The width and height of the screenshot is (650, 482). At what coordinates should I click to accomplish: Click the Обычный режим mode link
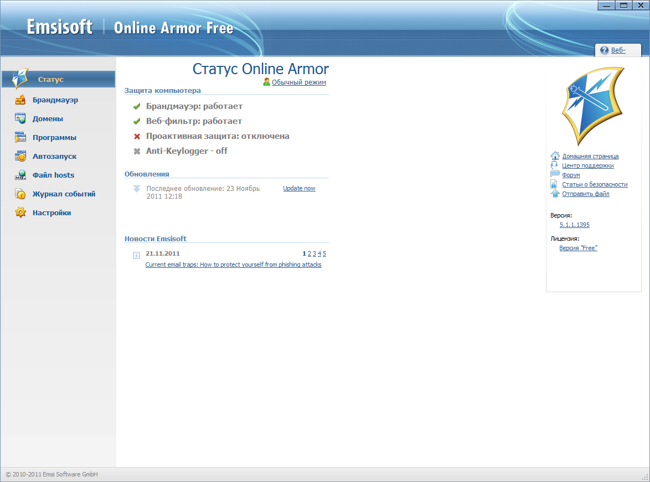[299, 82]
